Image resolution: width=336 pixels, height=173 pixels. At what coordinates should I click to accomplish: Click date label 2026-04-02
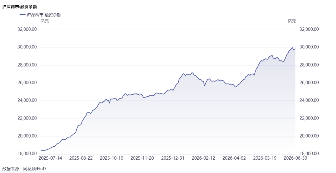pos(234,158)
